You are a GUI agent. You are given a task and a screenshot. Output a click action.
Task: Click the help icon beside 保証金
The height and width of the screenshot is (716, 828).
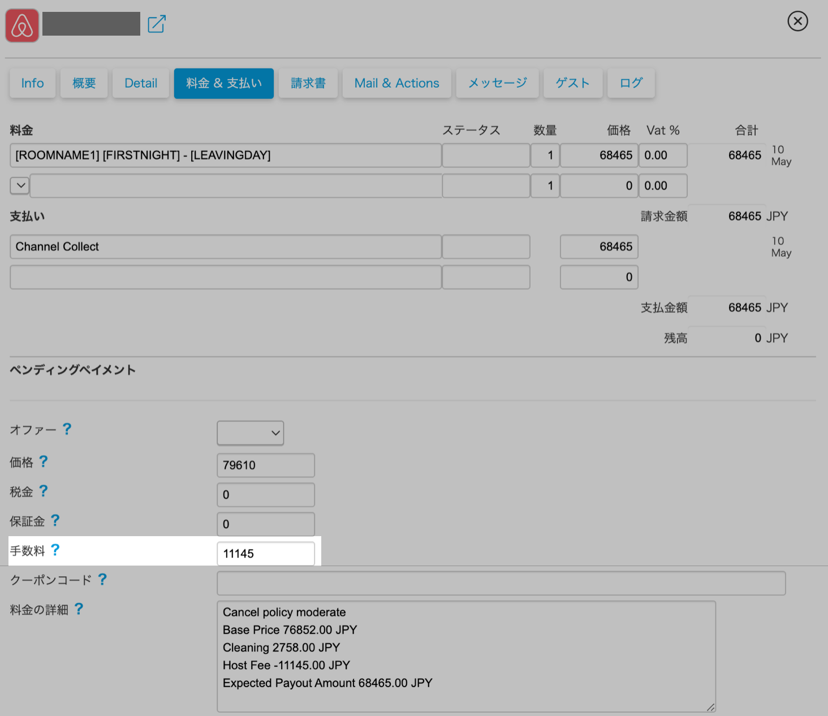tap(55, 521)
